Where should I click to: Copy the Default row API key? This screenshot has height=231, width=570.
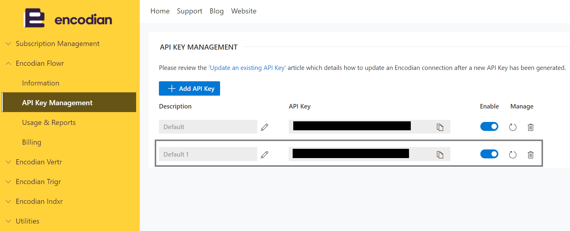point(440,127)
